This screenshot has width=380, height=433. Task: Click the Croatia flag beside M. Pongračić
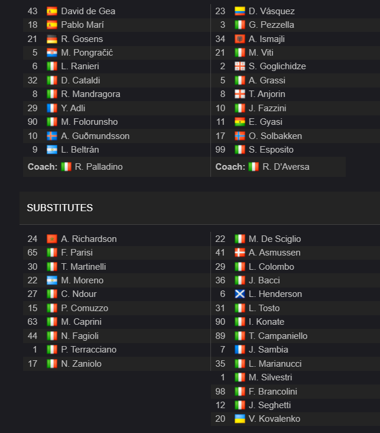pyautogui.click(x=52, y=53)
